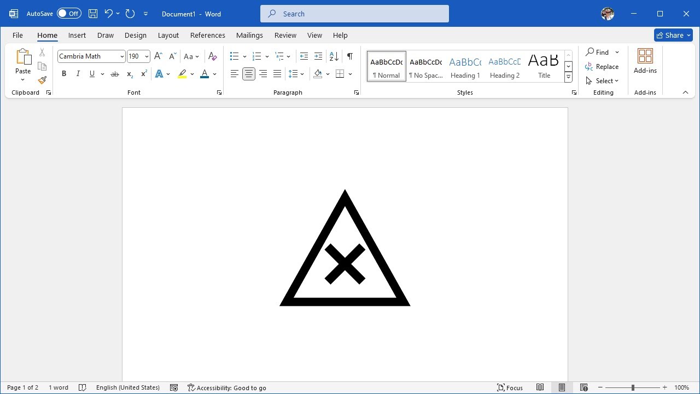Click the Add-ins icon
Image resolution: width=700 pixels, height=394 pixels.
(645, 61)
